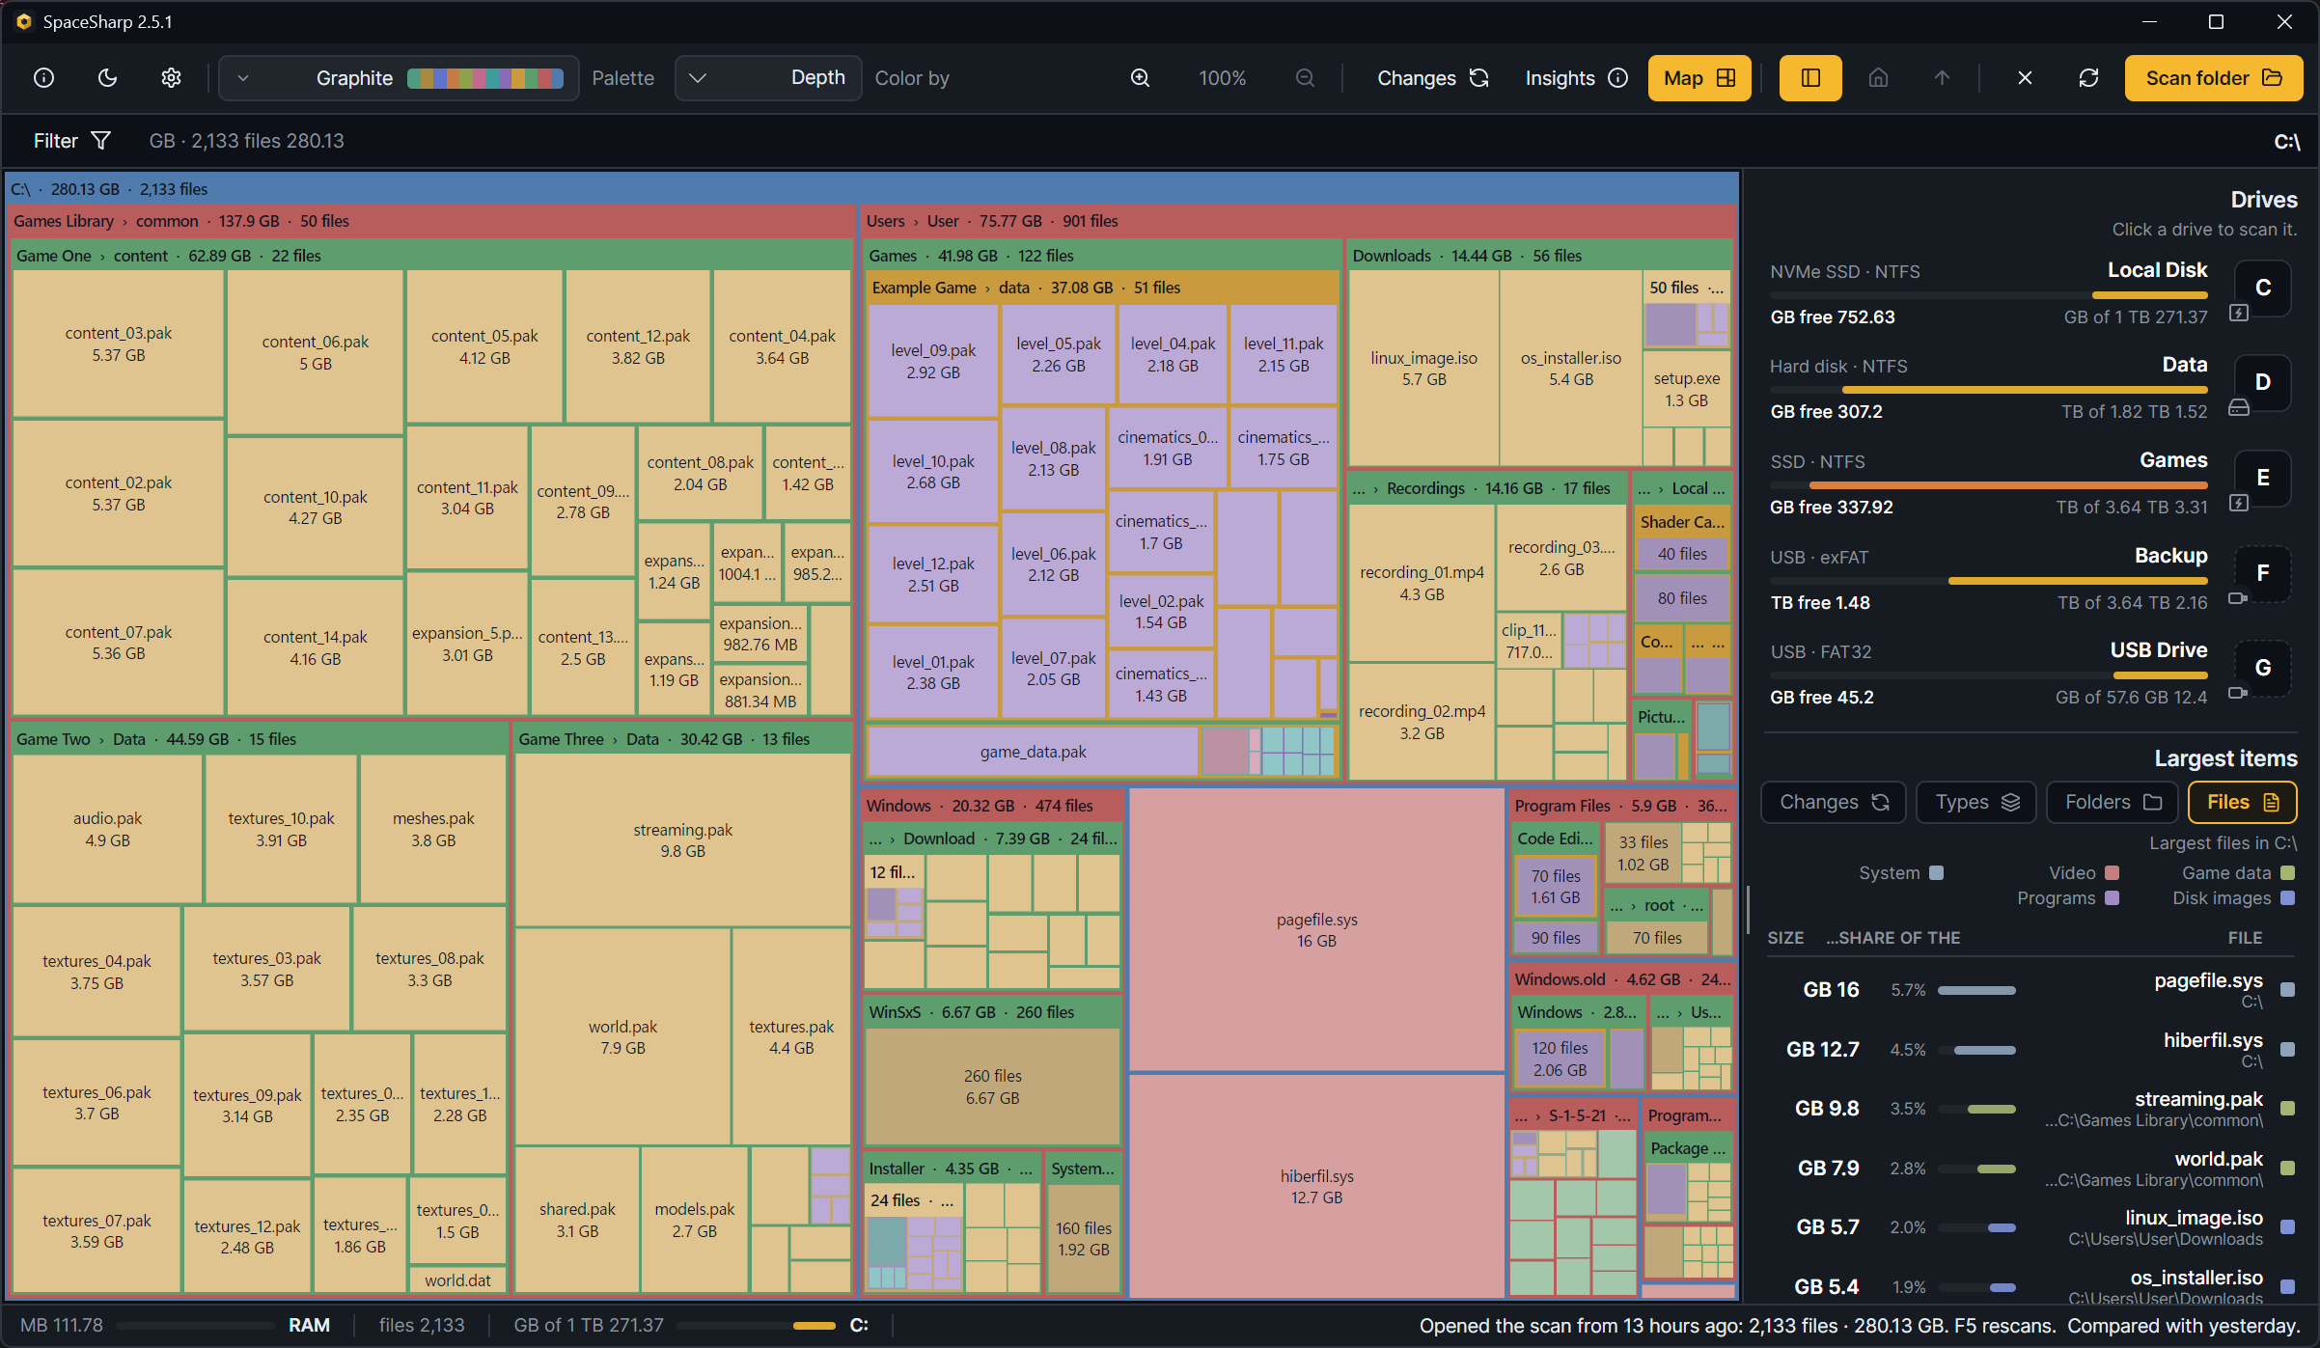
Task: Click the linux_image.iso treemap tile
Action: (1423, 369)
